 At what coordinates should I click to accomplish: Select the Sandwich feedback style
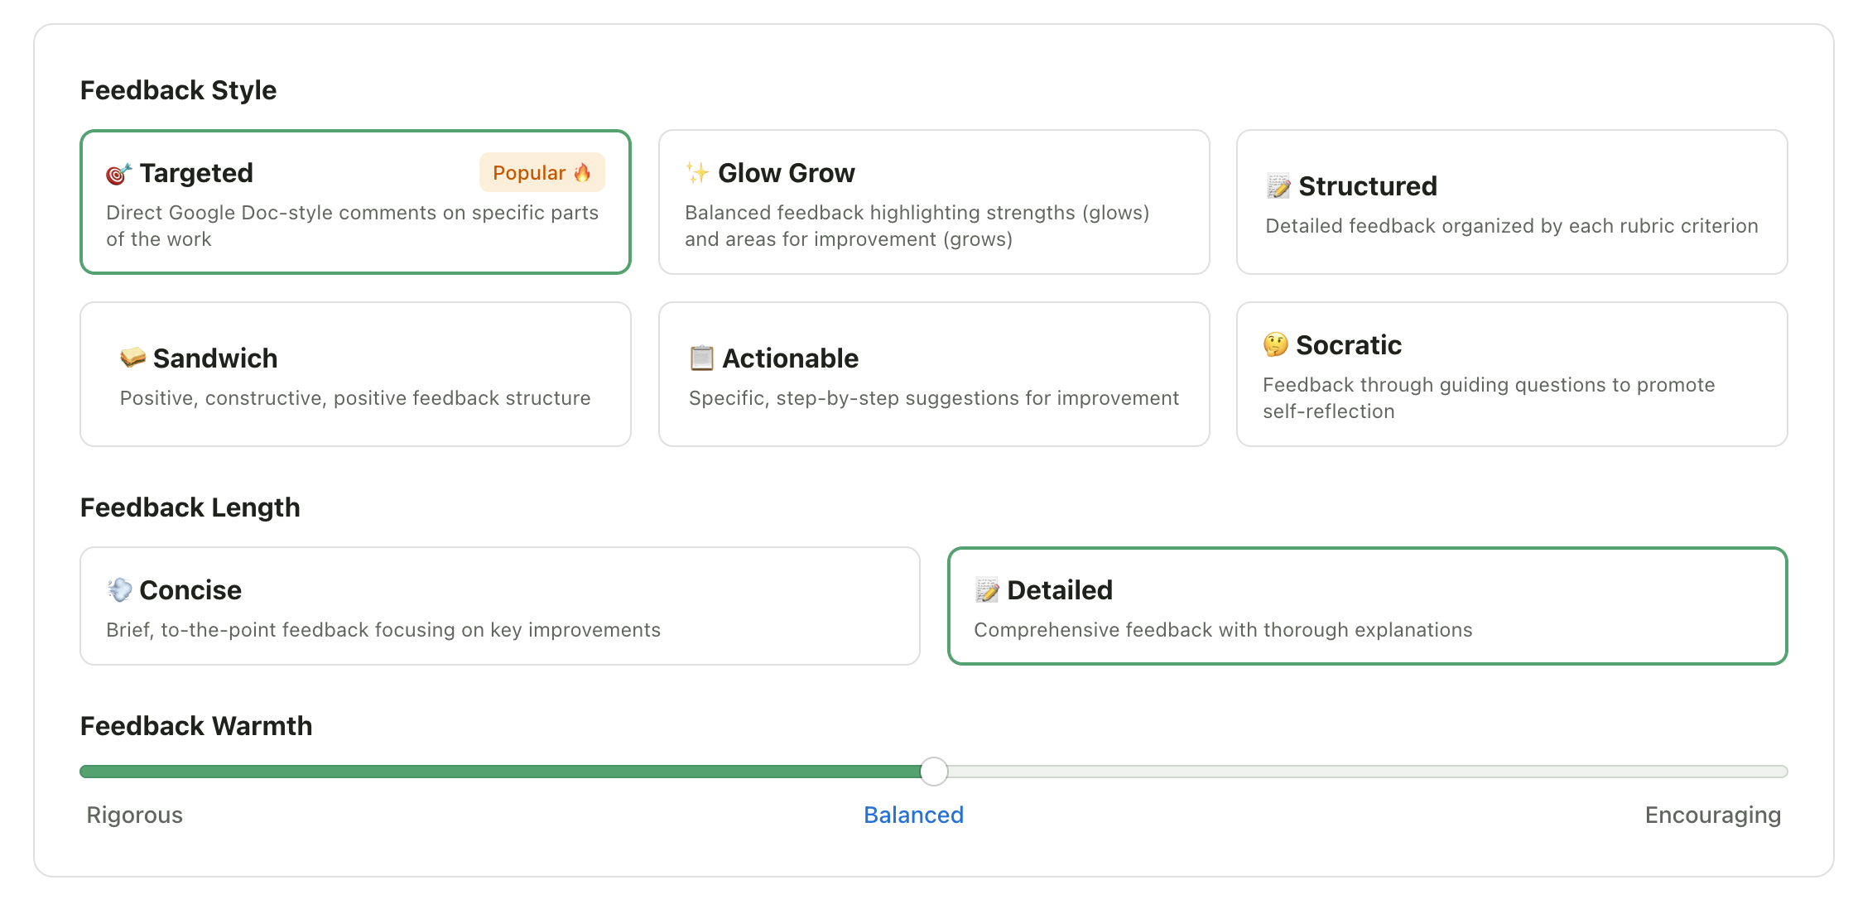click(x=354, y=374)
